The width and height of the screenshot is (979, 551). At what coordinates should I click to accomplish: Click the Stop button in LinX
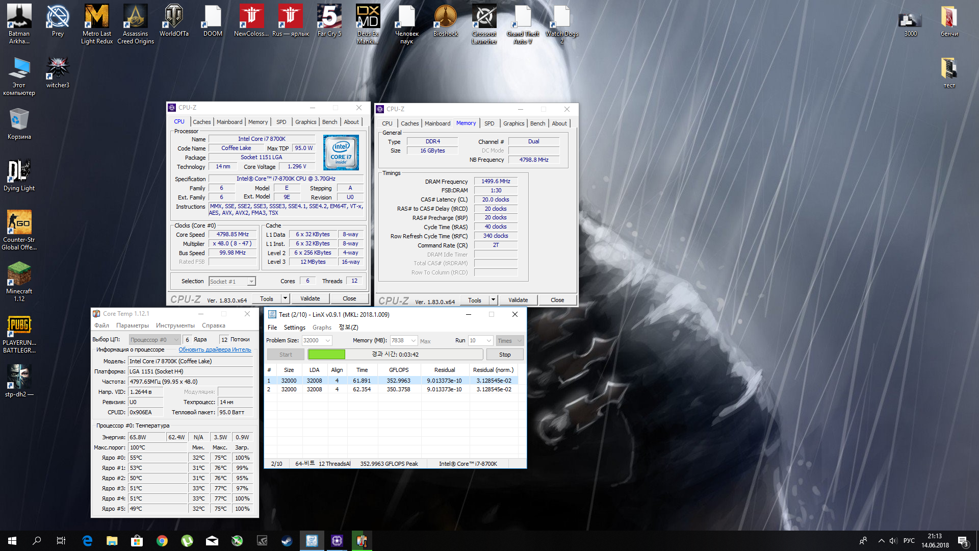(x=504, y=355)
